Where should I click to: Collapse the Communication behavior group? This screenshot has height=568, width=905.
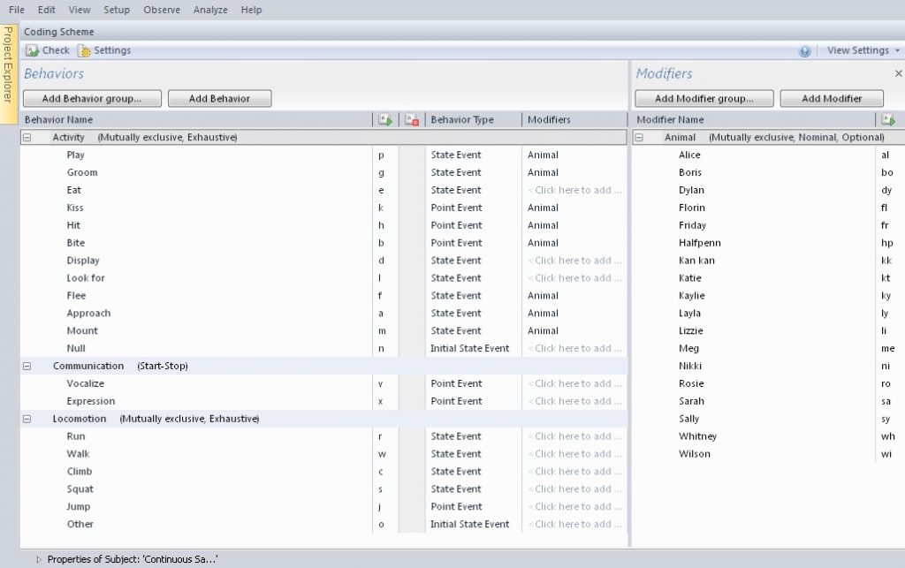[x=27, y=366]
